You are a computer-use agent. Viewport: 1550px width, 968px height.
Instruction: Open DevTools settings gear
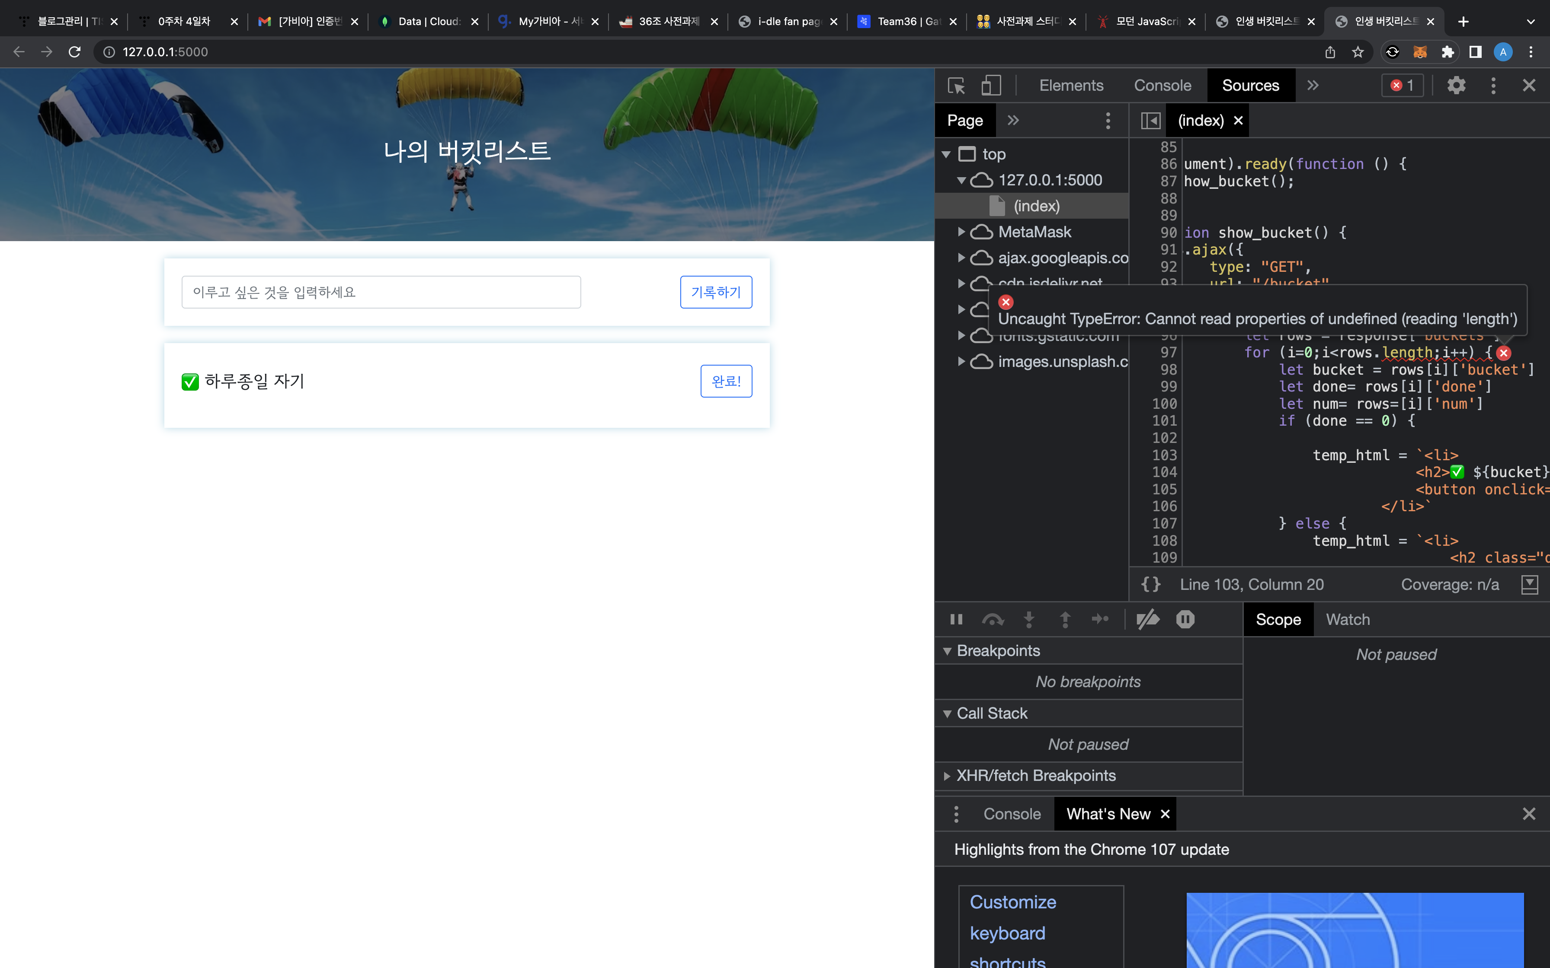tap(1457, 86)
